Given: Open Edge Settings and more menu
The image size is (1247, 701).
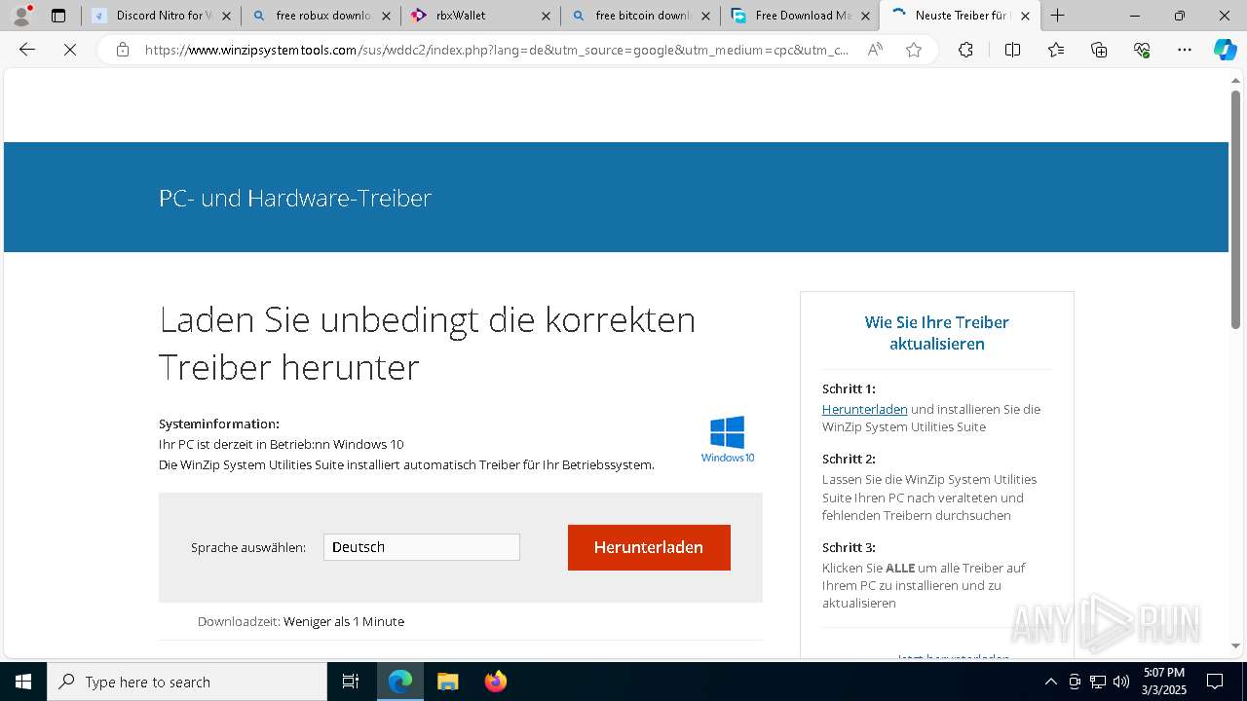Looking at the screenshot, I should (x=1185, y=50).
